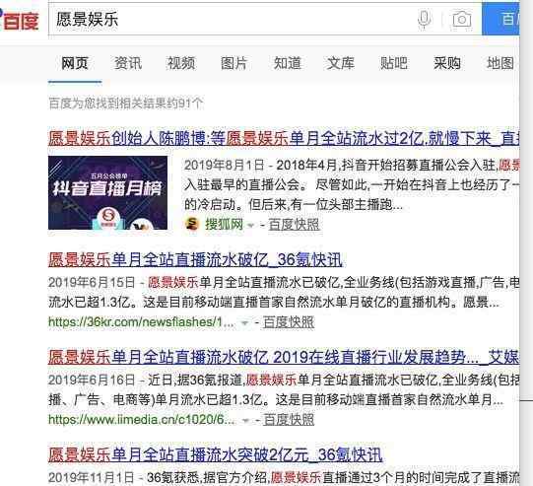Click 百度快照 link under 36kr result
Screen dimensions: 533x486
tap(289, 322)
